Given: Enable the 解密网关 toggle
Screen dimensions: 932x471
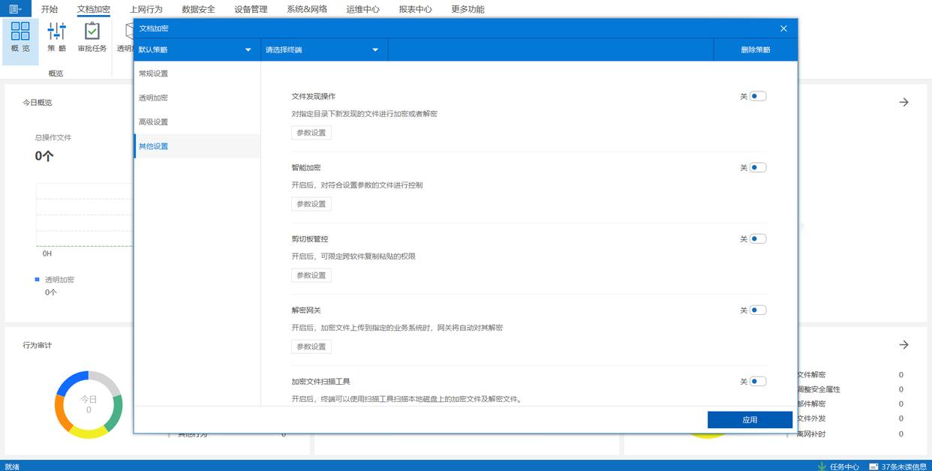Looking at the screenshot, I should coord(758,310).
